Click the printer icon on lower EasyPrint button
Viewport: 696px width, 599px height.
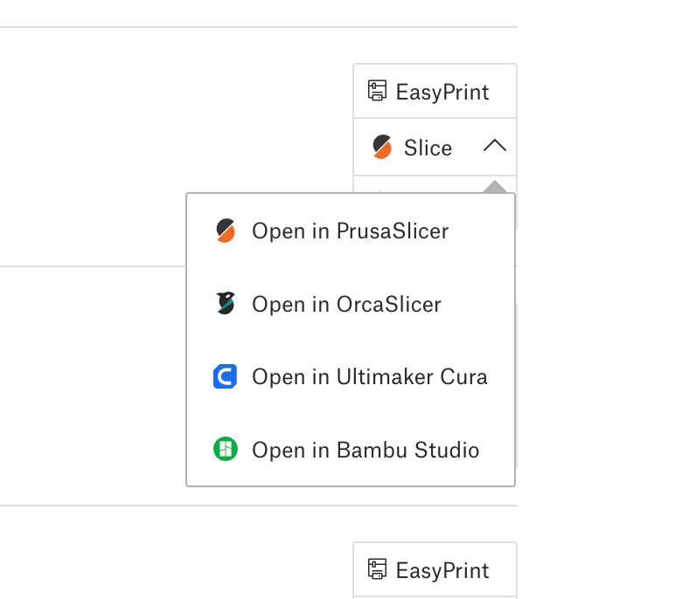pyautogui.click(x=378, y=568)
